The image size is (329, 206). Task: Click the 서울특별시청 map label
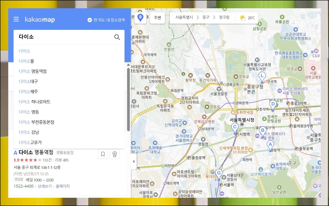242,120
